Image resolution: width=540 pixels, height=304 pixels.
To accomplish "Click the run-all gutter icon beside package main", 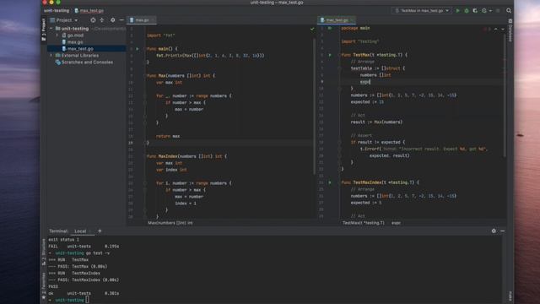I will pyautogui.click(x=330, y=28).
